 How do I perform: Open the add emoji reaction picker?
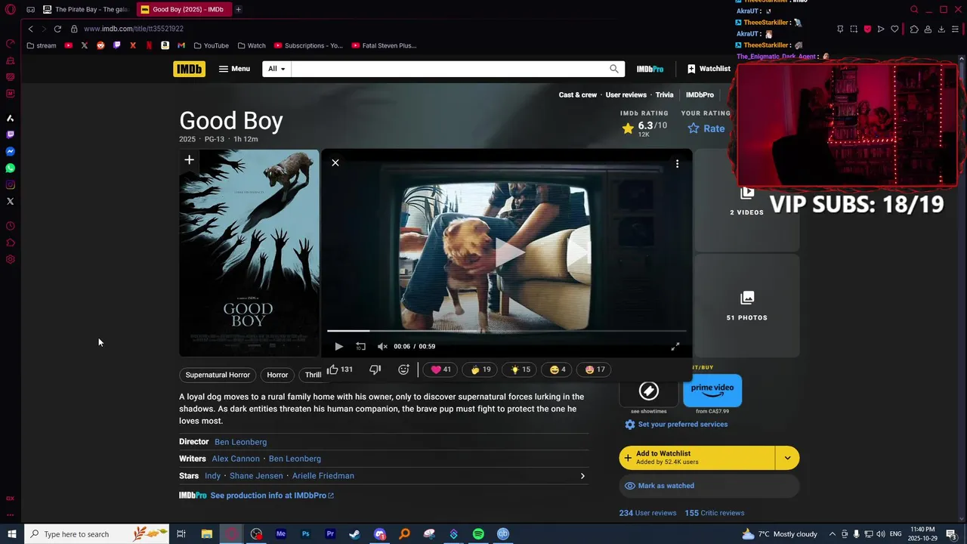(403, 369)
